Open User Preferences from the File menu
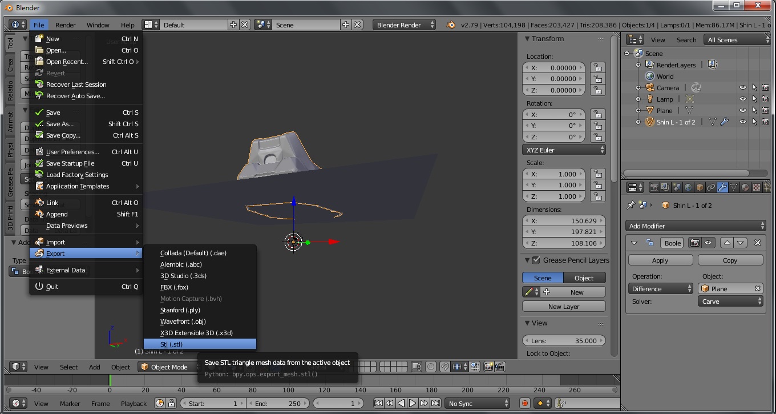This screenshot has width=776, height=414. click(x=86, y=151)
